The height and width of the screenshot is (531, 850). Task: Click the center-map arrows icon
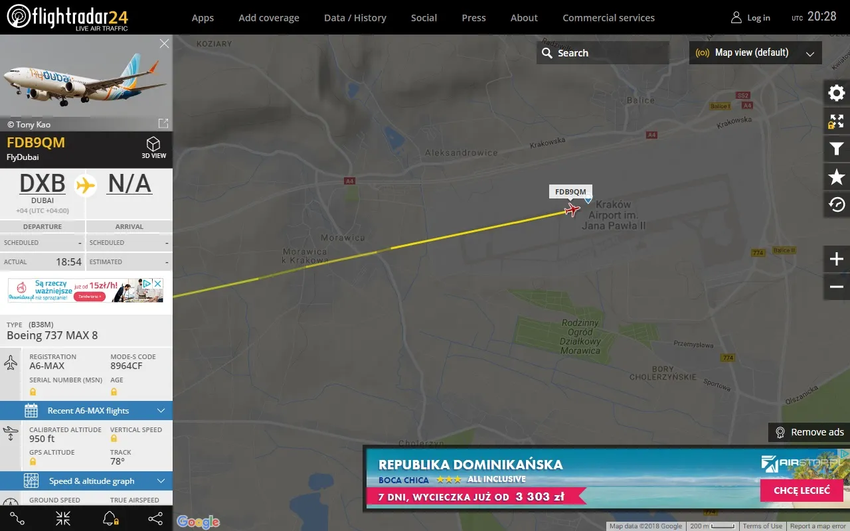(x=62, y=518)
